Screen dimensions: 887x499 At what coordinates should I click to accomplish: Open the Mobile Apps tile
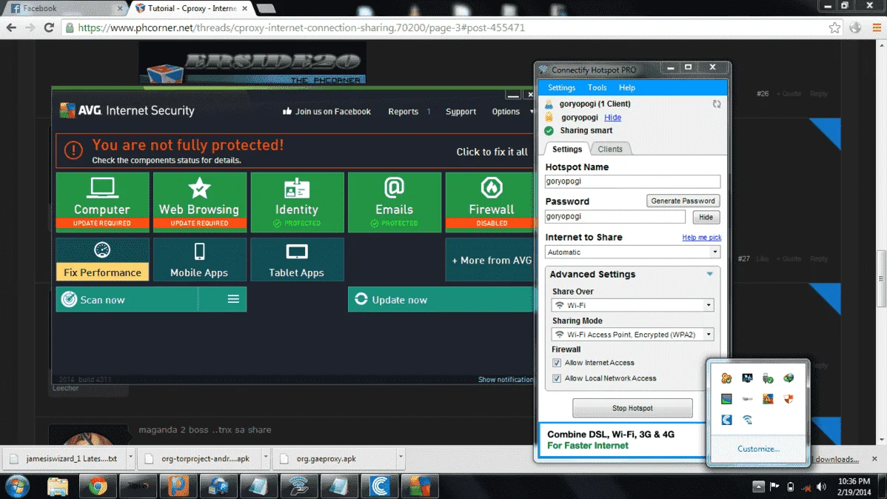point(200,260)
